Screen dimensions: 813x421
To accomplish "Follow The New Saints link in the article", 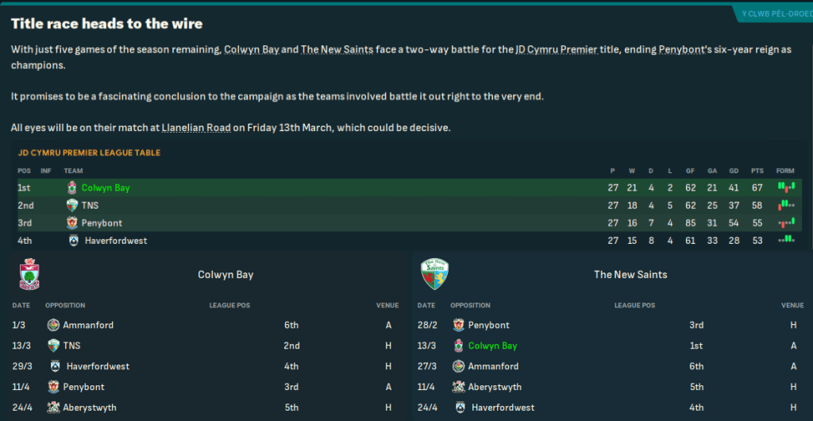I will (332, 49).
